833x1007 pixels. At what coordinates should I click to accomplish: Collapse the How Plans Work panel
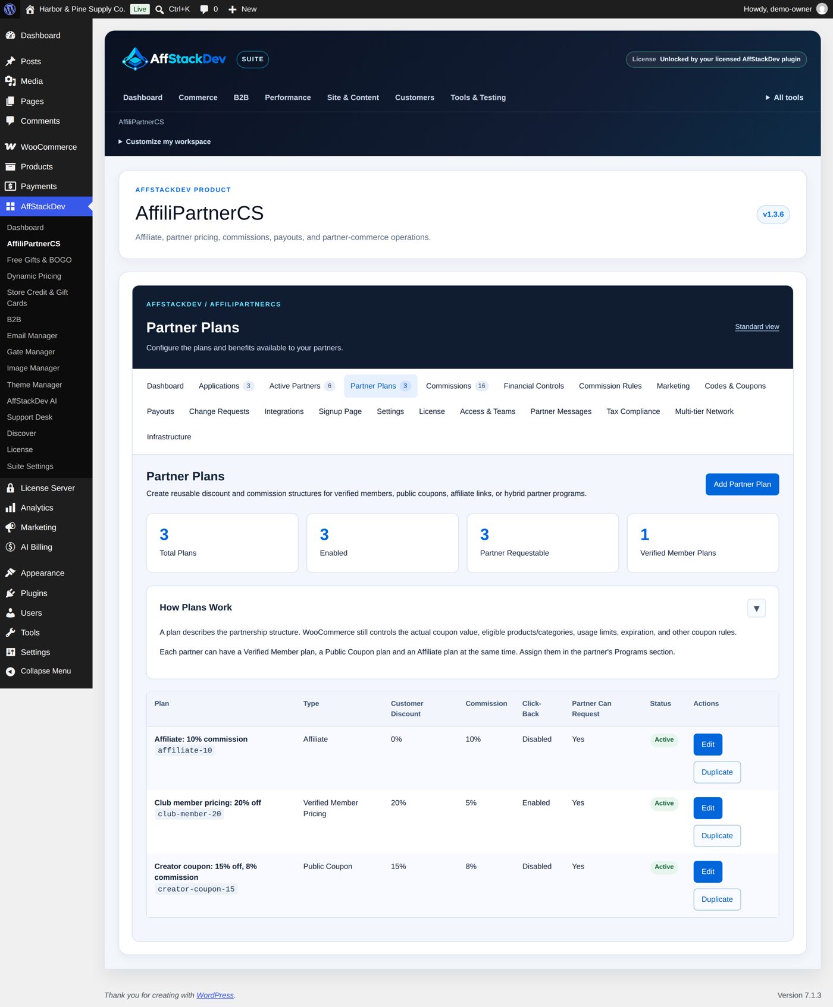pos(756,608)
